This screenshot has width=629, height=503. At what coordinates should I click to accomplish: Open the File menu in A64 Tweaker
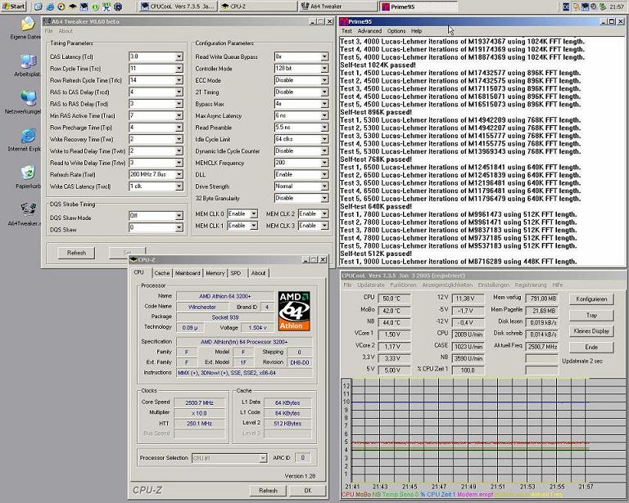tap(48, 31)
